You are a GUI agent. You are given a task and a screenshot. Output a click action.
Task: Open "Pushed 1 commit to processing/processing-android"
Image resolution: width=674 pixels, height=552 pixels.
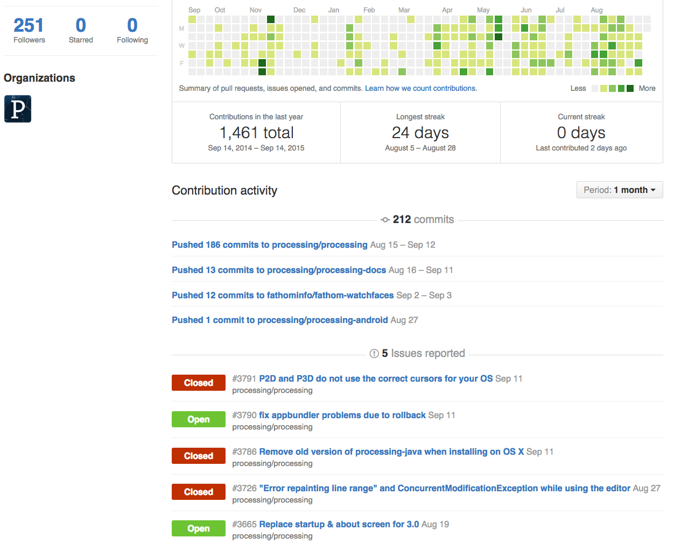click(x=279, y=320)
